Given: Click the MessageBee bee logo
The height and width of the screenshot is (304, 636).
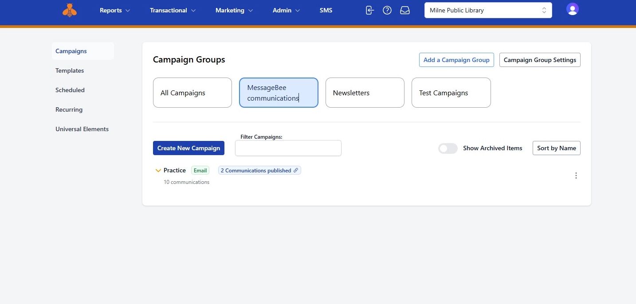Looking at the screenshot, I should pyautogui.click(x=70, y=10).
